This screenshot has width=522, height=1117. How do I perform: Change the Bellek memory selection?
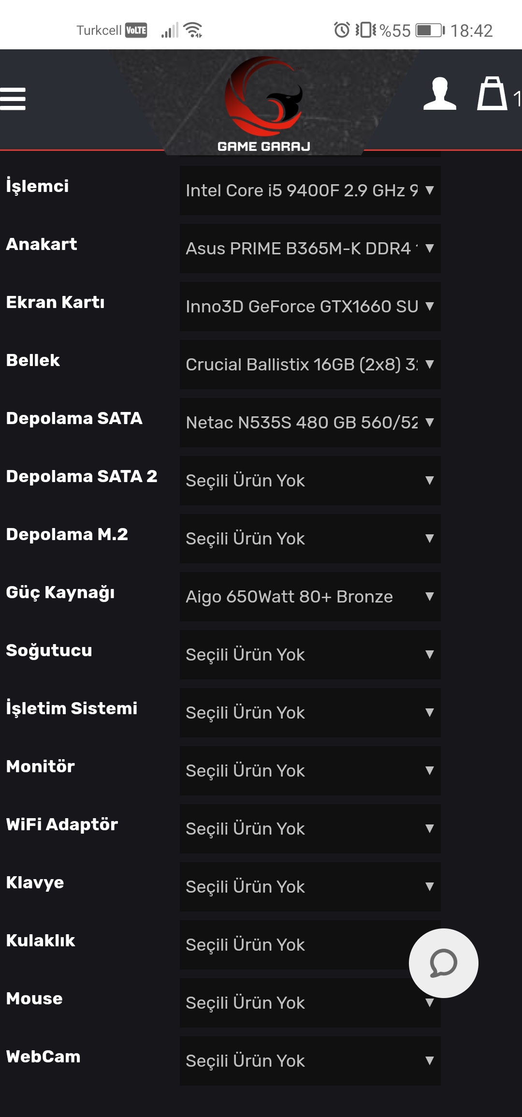click(310, 365)
